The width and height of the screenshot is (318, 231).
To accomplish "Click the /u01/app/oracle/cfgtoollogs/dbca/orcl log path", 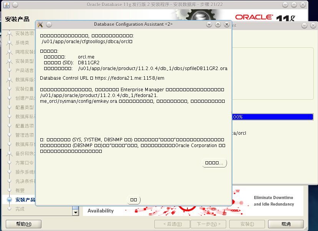I will coord(87,42).
